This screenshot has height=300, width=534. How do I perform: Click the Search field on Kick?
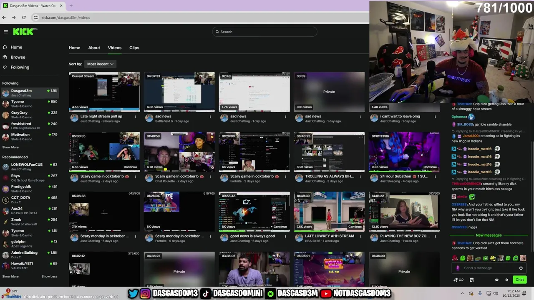coord(264,32)
